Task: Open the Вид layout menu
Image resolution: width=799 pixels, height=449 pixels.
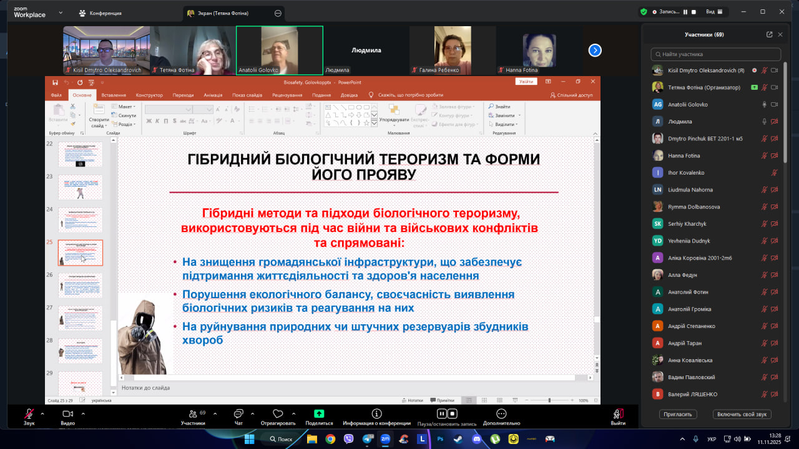Action: (714, 12)
